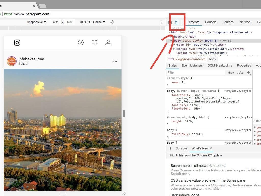
Task: Close the What's New tab
Action: point(211,148)
